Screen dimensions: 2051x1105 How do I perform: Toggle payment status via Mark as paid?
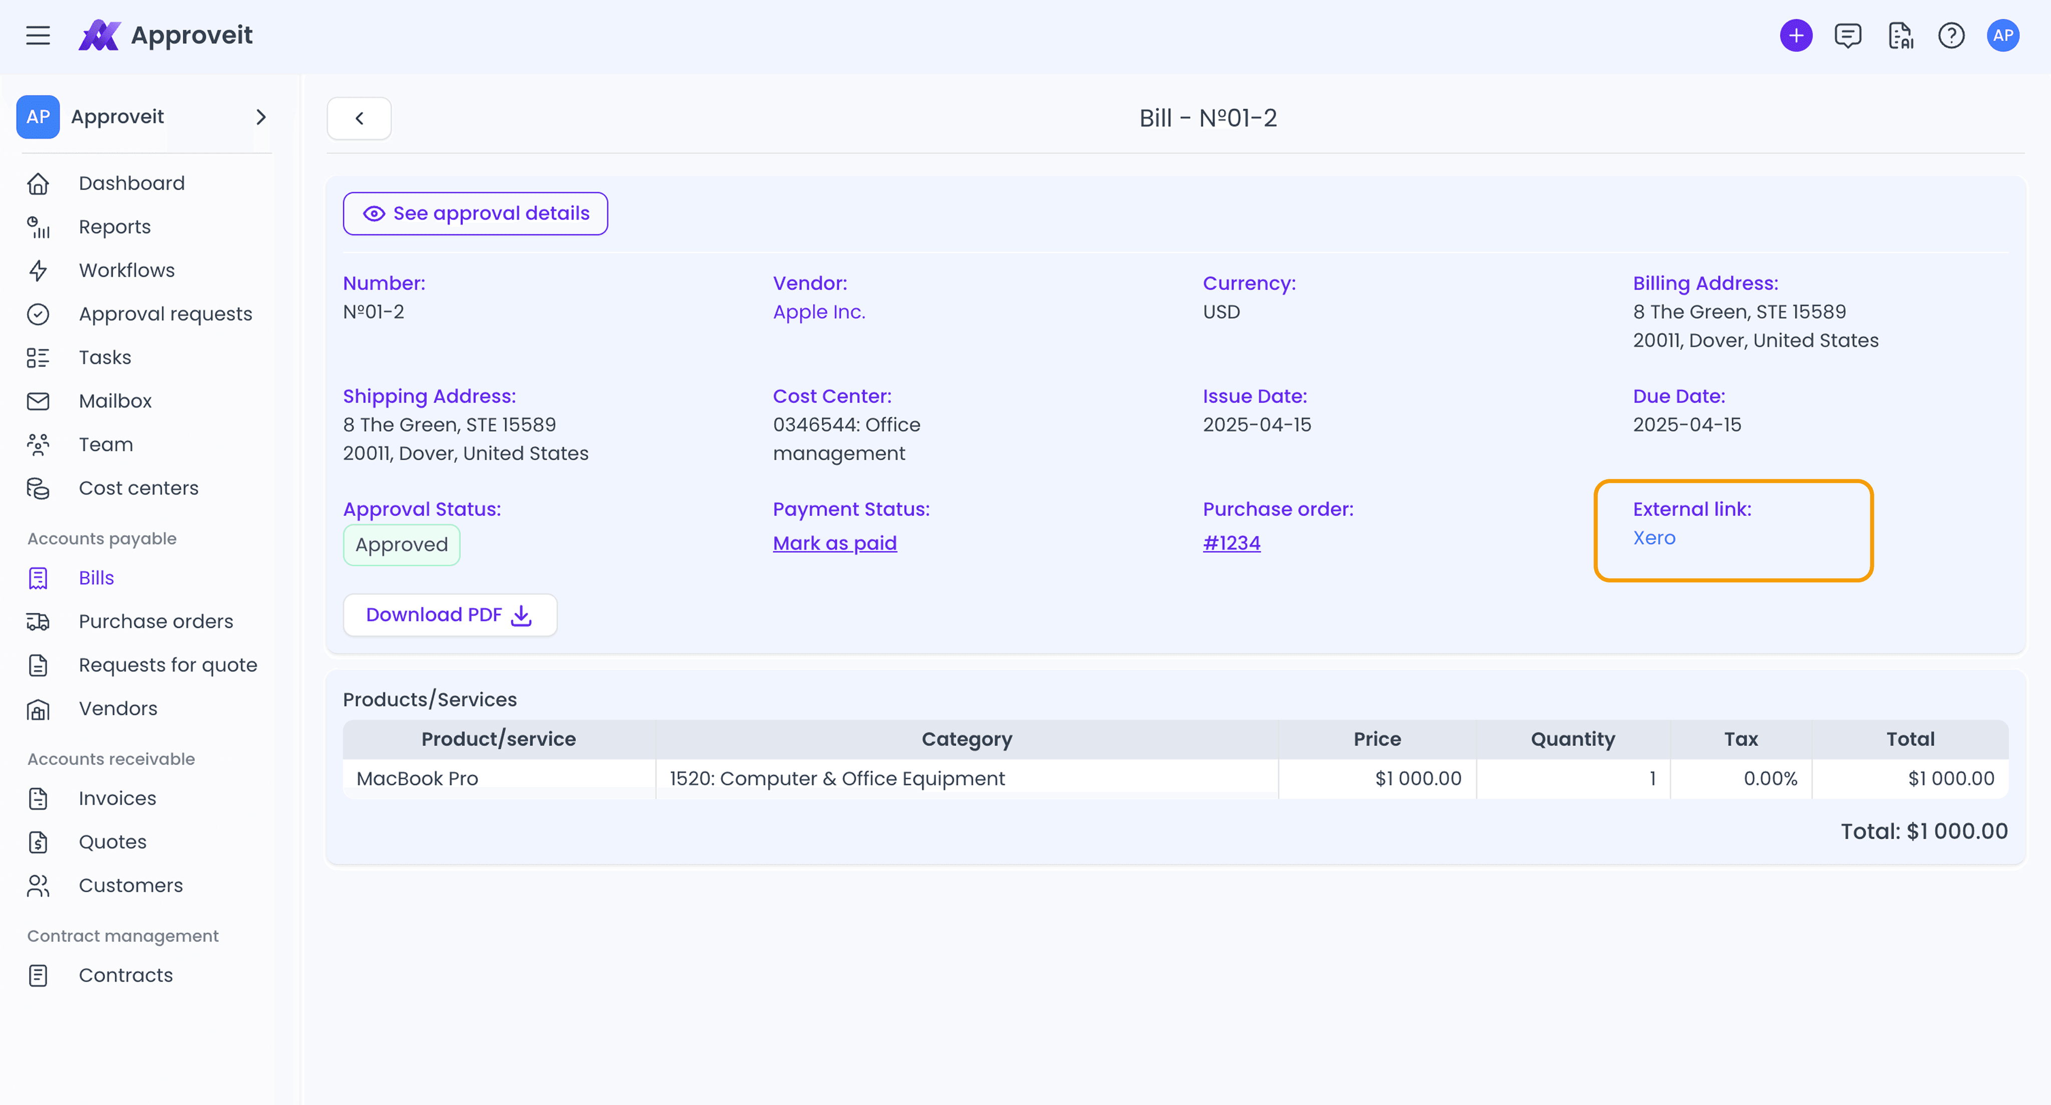834,543
